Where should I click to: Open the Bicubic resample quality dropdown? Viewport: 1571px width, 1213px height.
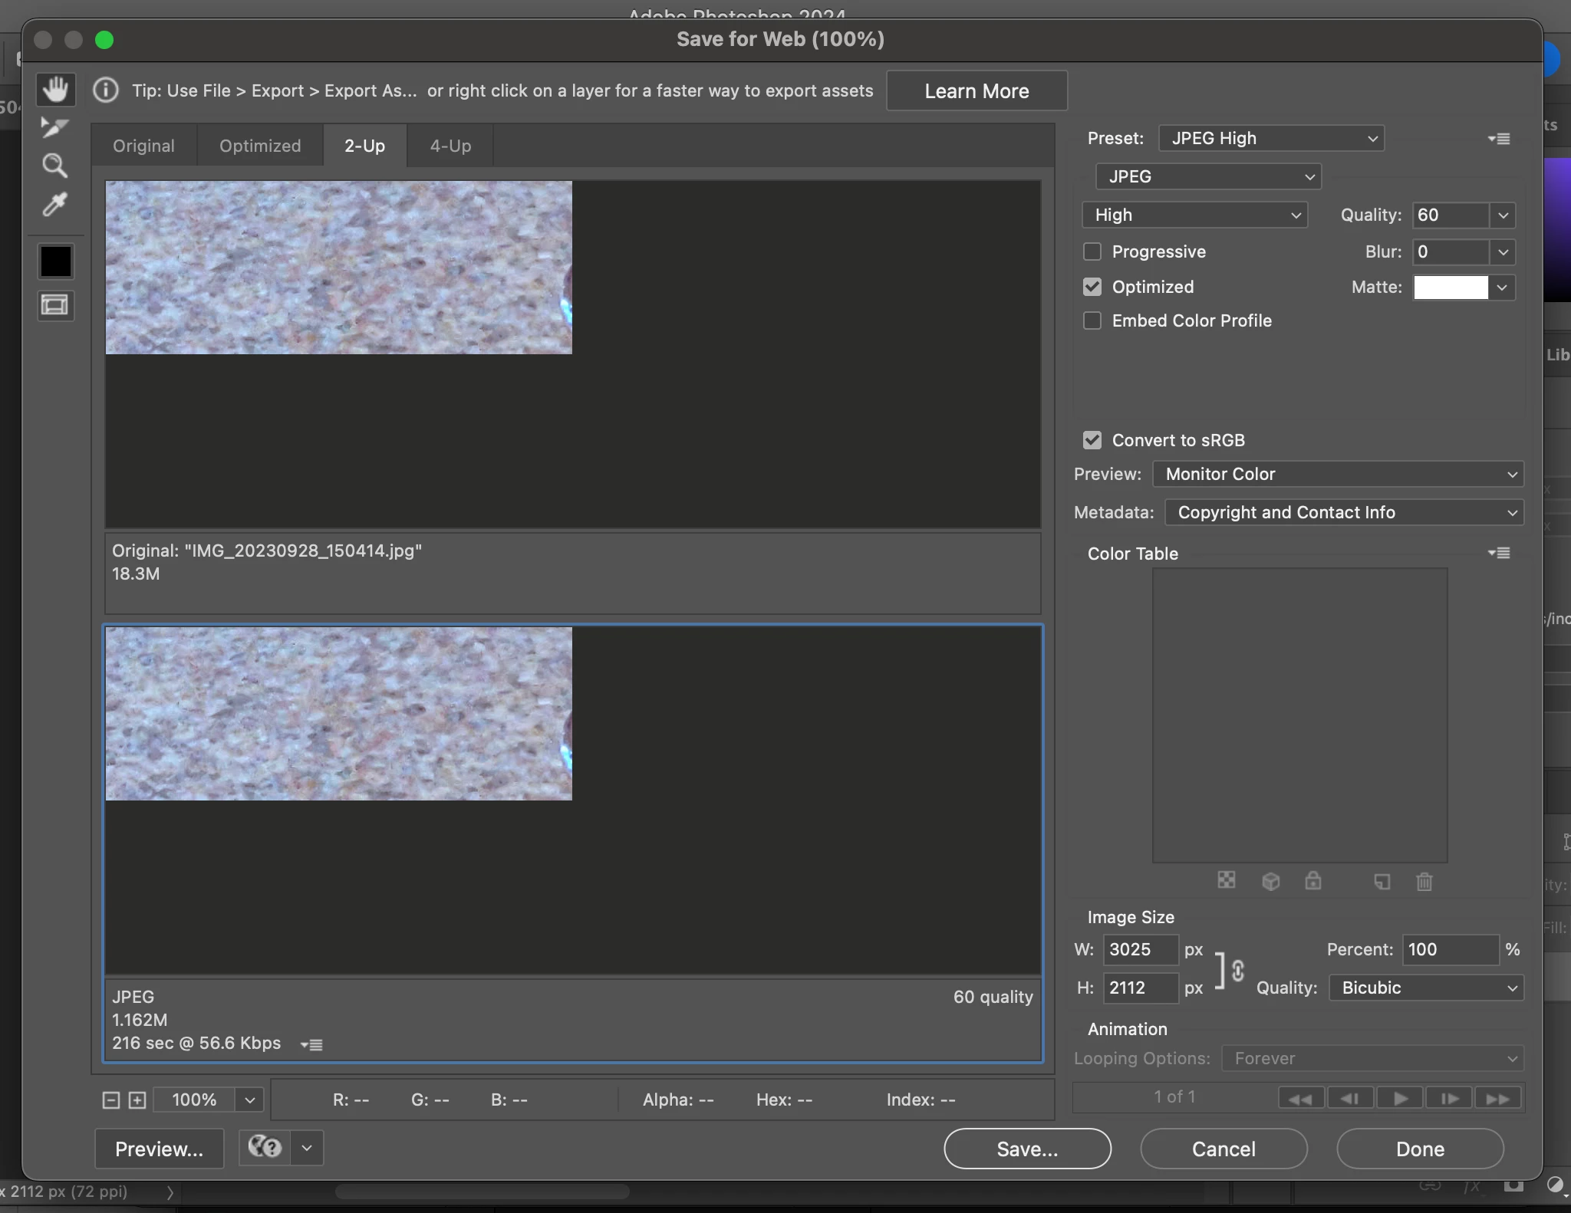(1426, 988)
